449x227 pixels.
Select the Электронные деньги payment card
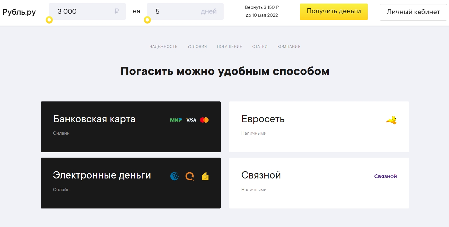[x=131, y=183]
